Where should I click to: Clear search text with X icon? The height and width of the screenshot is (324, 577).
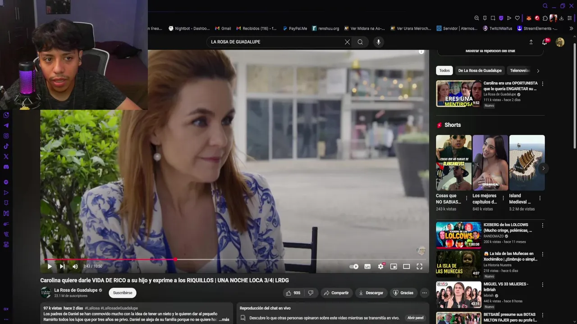pos(347,42)
